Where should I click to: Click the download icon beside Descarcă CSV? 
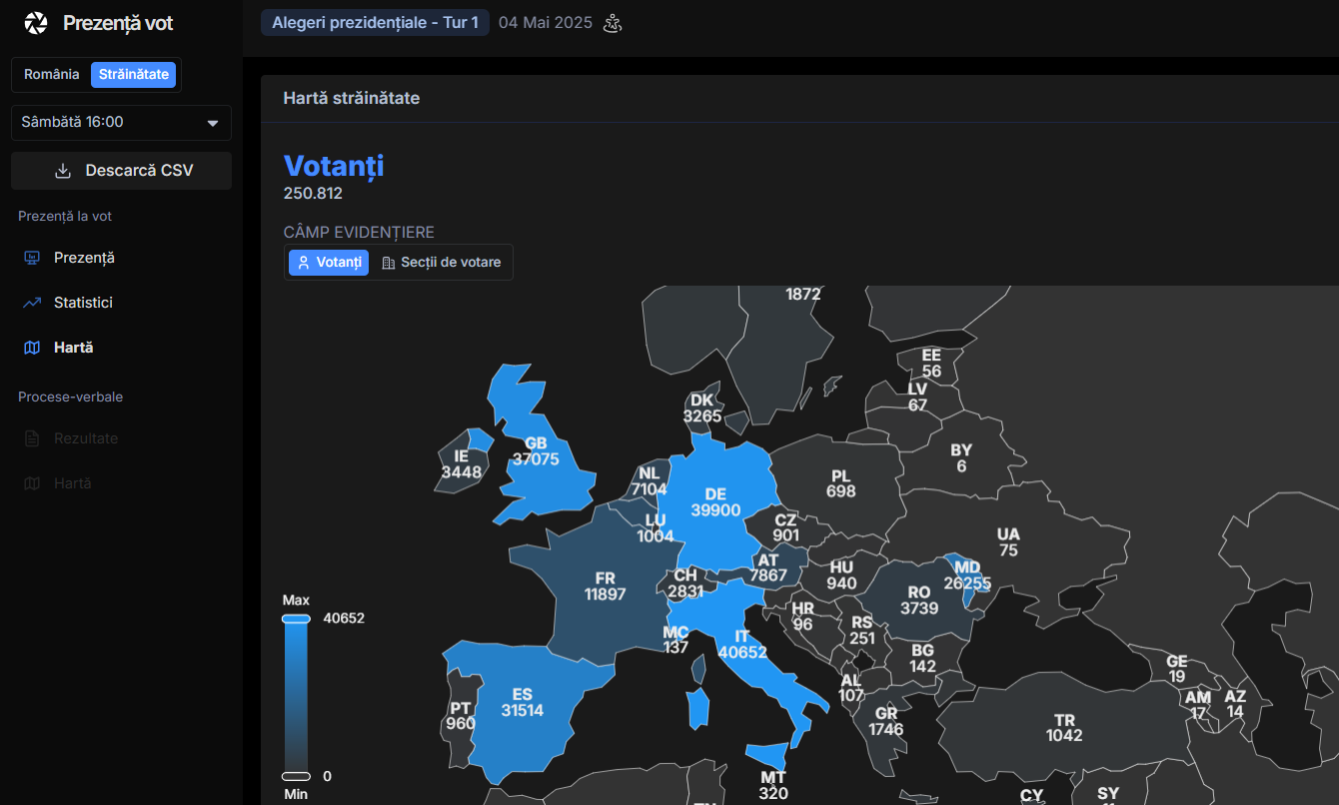click(63, 171)
